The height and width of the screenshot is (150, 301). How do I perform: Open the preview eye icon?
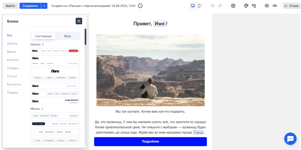point(267,6)
